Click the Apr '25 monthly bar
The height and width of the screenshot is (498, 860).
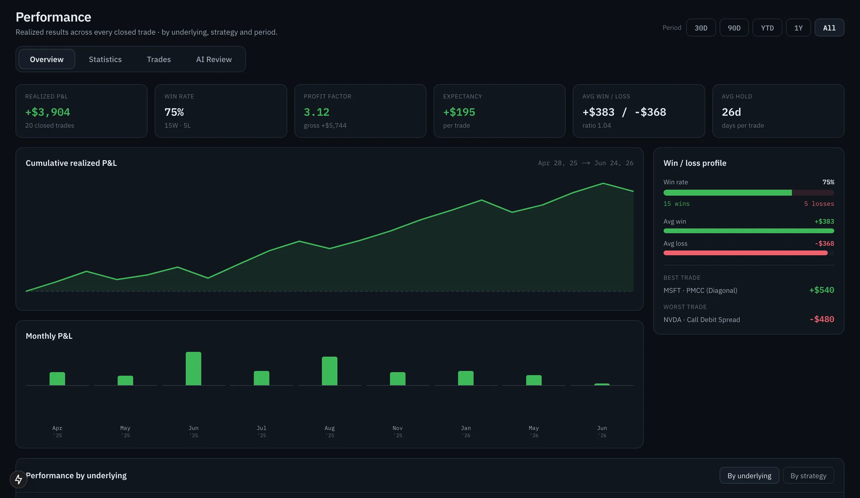click(57, 379)
